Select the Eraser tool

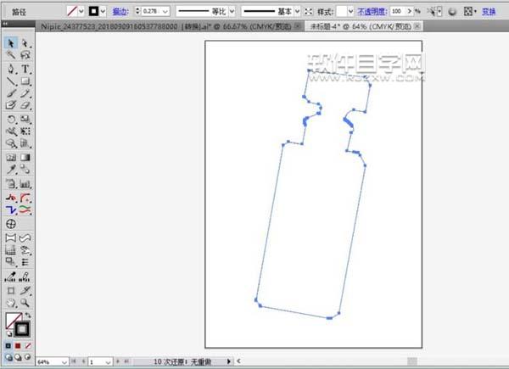(x=25, y=105)
